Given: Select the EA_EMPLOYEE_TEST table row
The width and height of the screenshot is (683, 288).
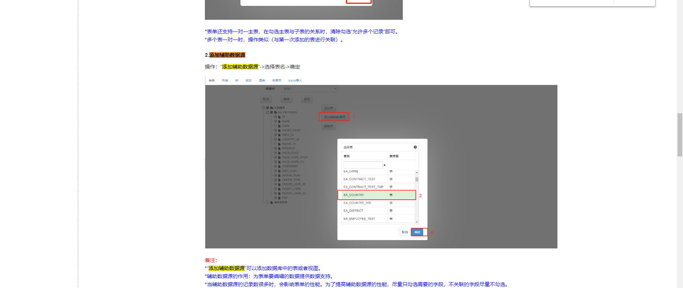Looking at the screenshot, I should (378, 219).
